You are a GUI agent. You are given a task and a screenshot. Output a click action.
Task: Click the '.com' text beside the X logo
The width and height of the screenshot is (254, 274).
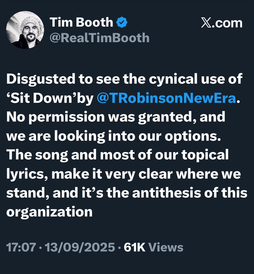(227, 23)
